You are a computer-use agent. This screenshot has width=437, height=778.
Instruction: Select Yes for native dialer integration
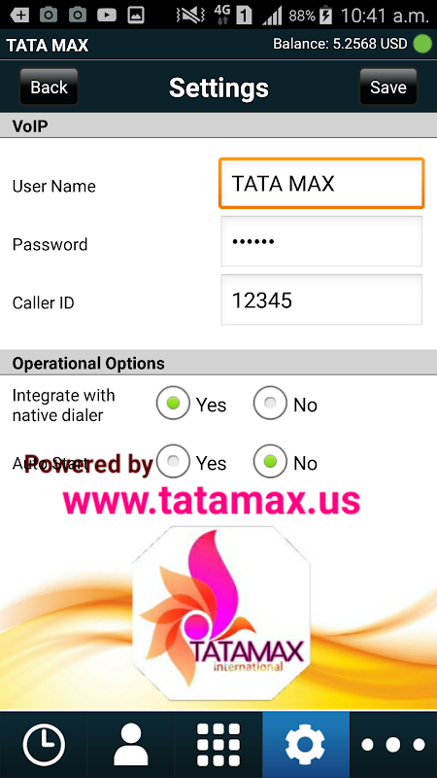[x=173, y=404]
